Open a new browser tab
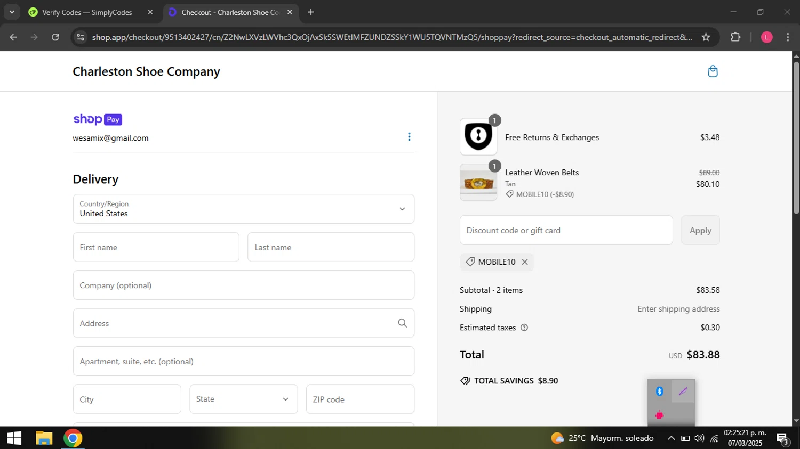This screenshot has height=449, width=800. coord(311,12)
